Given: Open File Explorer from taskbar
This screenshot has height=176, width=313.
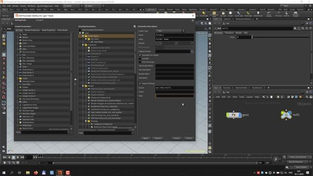Looking at the screenshot, I should click(x=28, y=173).
